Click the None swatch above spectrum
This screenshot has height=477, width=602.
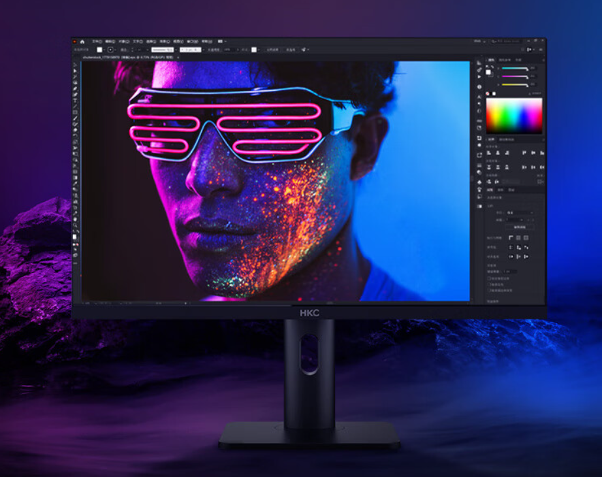pos(488,93)
